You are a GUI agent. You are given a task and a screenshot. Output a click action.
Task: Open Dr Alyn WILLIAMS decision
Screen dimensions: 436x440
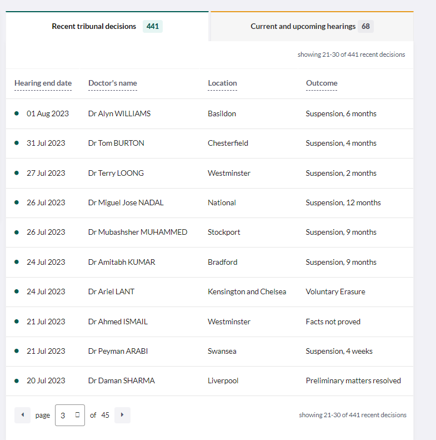click(x=119, y=113)
